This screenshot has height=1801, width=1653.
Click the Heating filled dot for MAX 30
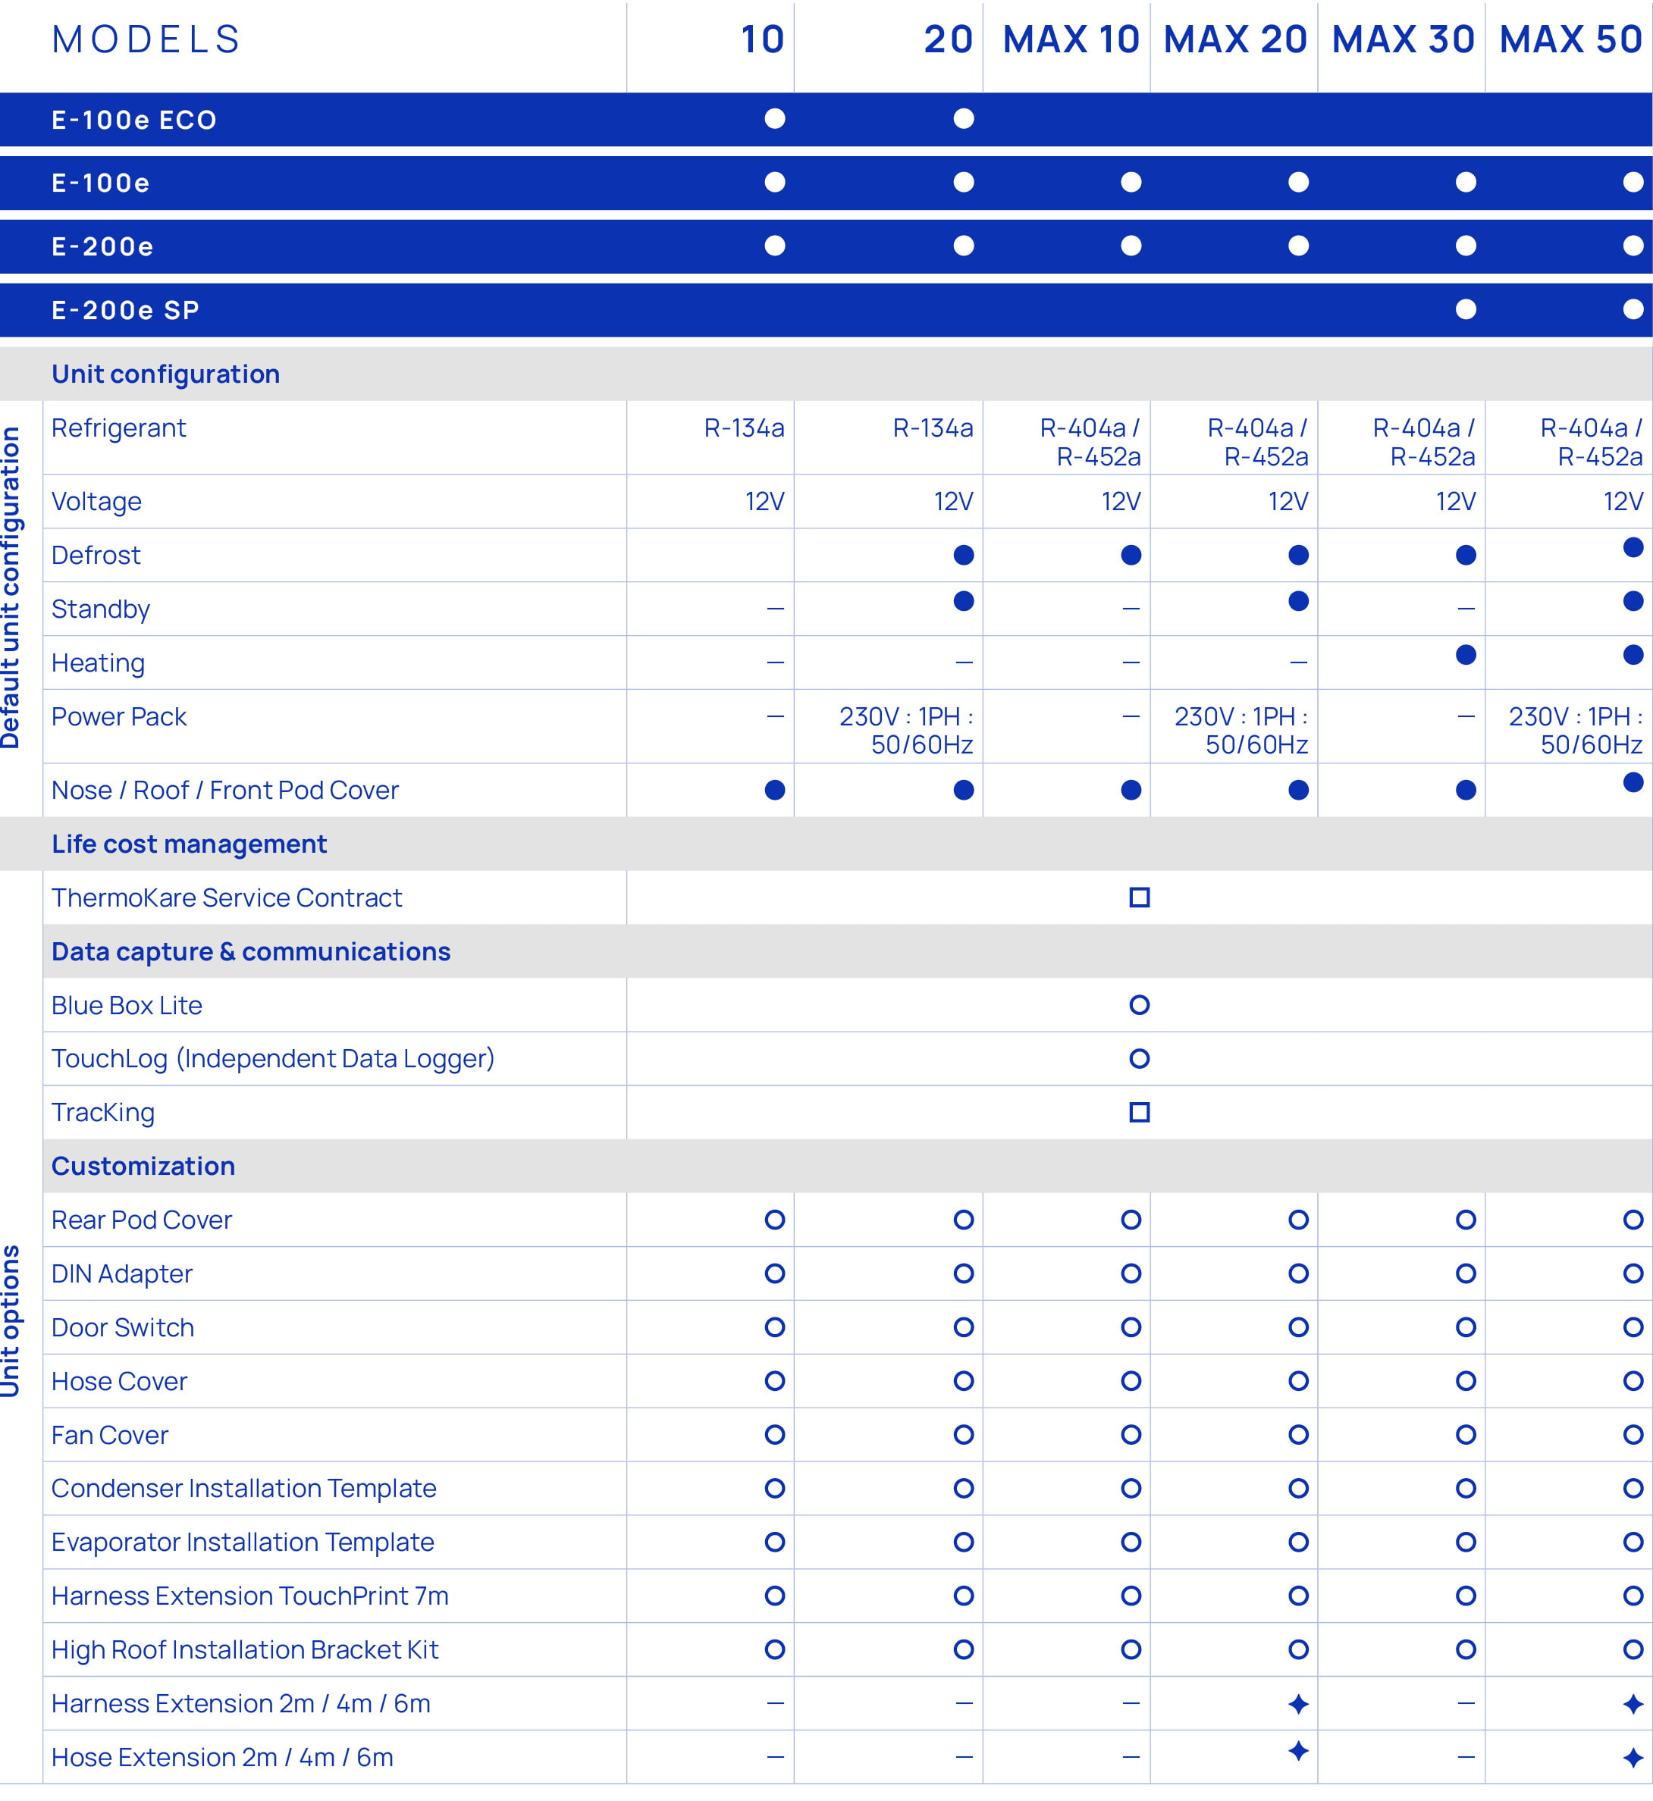(x=1465, y=655)
